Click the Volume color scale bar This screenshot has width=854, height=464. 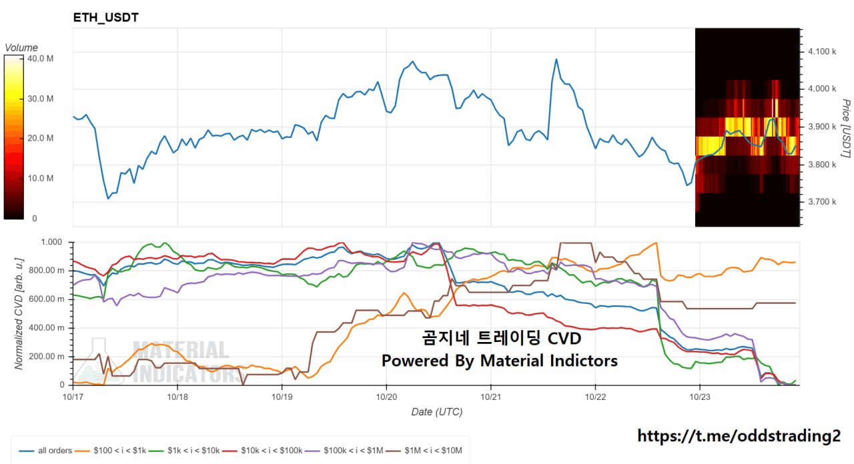(x=13, y=137)
